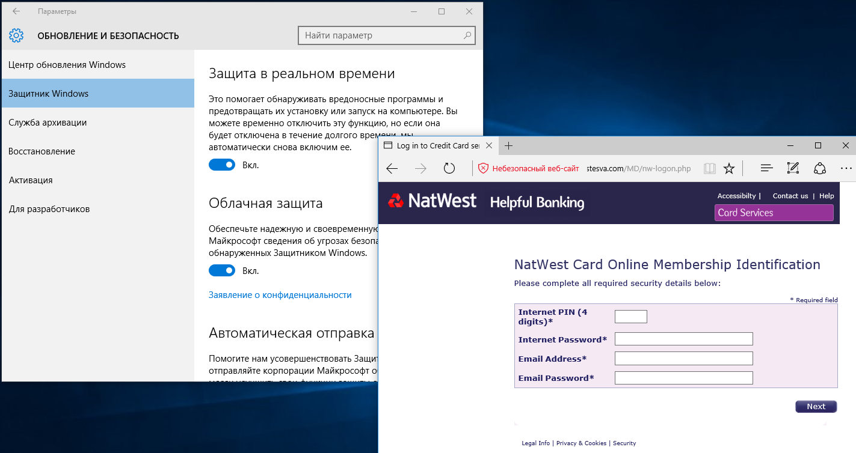Screen dimensions: 856x453
Task: Click the Найти параметр search field
Action: [x=387, y=35]
